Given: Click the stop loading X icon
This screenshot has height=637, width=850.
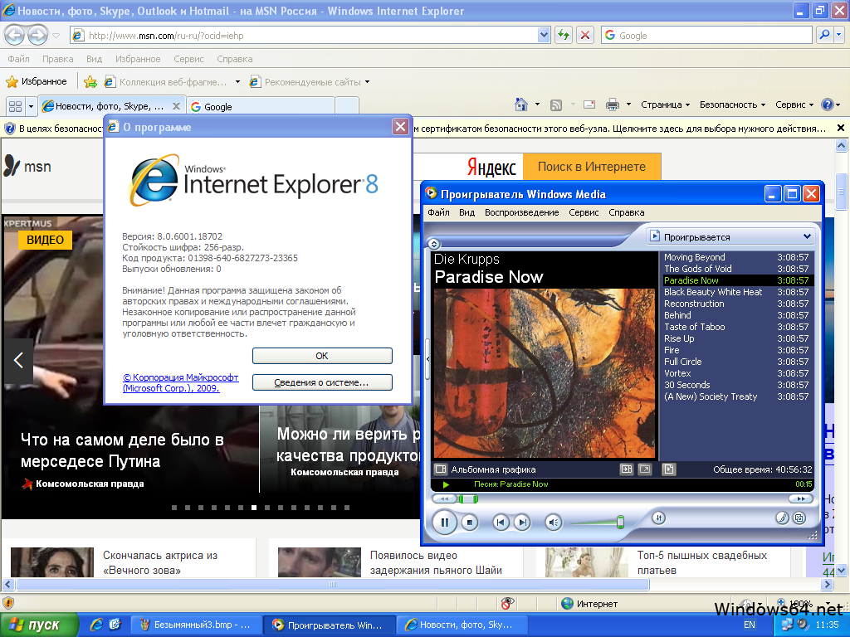Looking at the screenshot, I should click(x=585, y=35).
